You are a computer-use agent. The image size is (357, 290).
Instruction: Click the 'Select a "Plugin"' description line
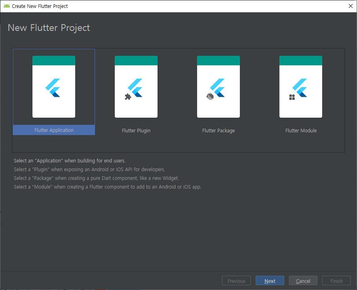click(x=89, y=170)
